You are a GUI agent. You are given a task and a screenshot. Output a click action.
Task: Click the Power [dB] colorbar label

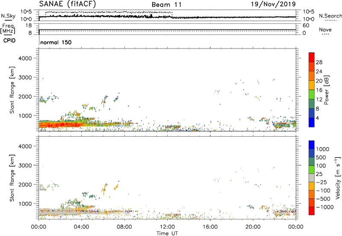coord(326,90)
